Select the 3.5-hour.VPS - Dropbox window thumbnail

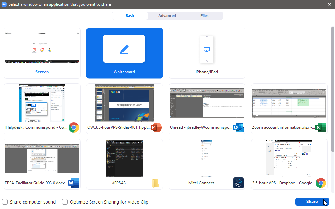(x=289, y=158)
